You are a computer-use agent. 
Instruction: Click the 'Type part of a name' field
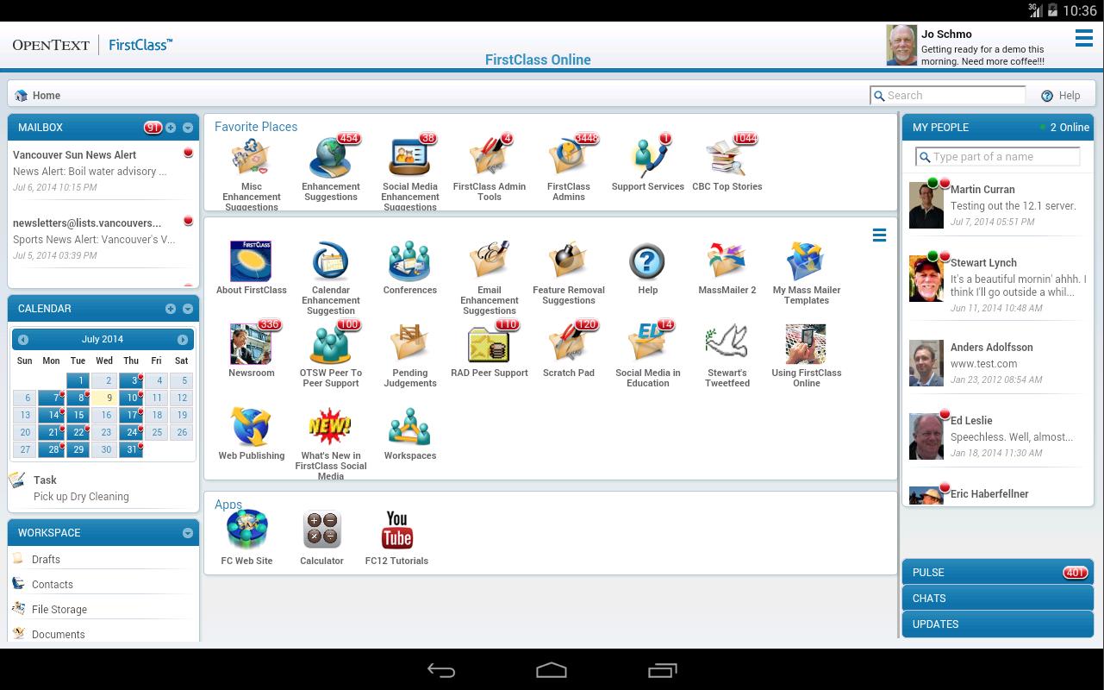click(998, 157)
